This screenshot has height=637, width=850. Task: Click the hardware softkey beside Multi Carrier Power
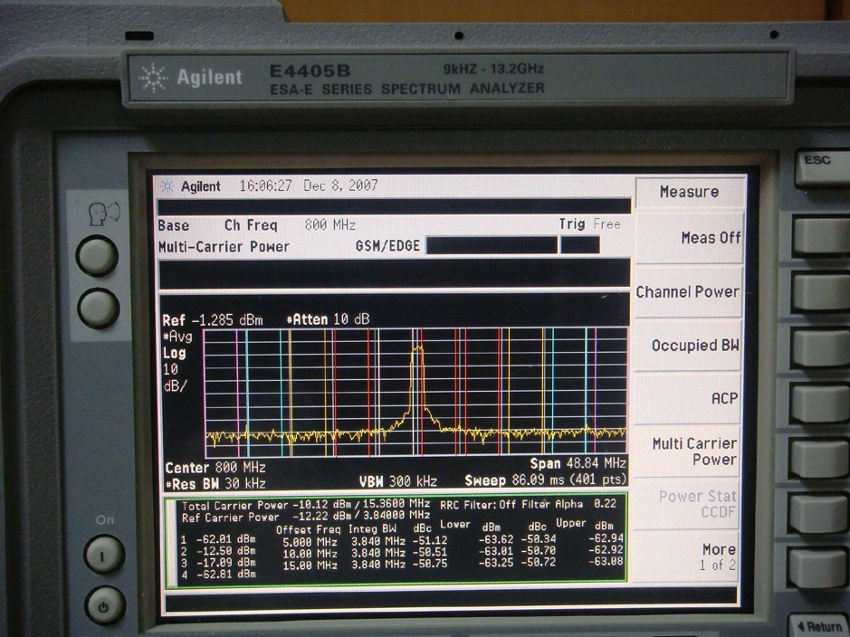coord(819,458)
